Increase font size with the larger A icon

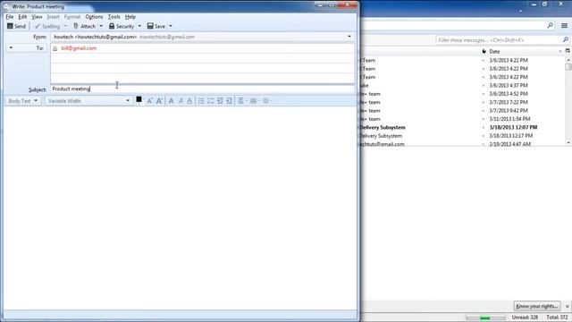tap(159, 101)
